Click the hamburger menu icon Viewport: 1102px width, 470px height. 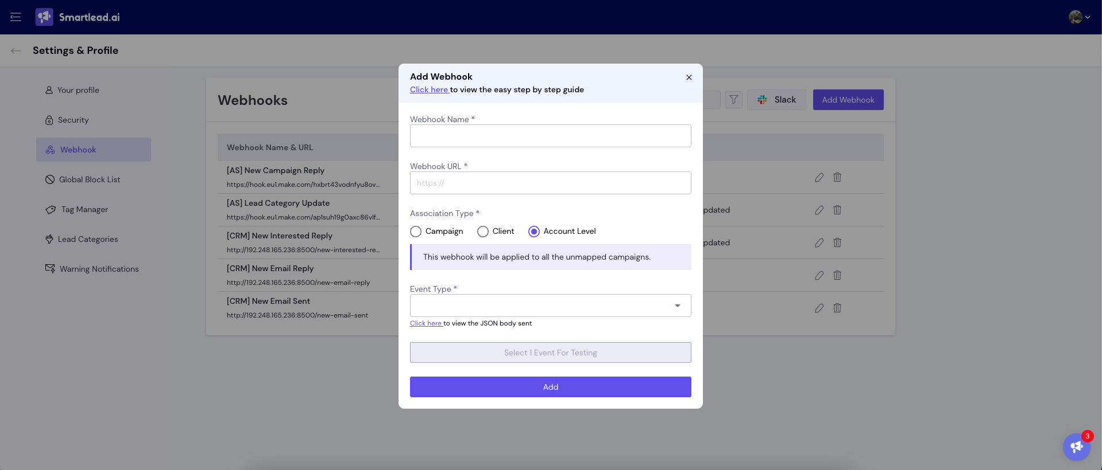point(16,17)
